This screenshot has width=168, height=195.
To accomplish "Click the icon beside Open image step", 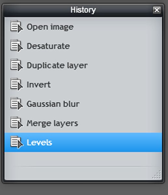I will click(17, 27).
